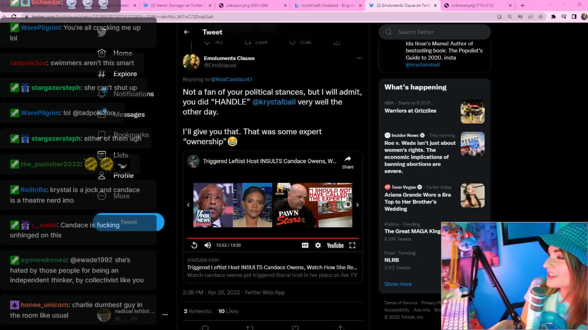
Task: Open account menu dots beside radical leftist
Action: (165, 314)
